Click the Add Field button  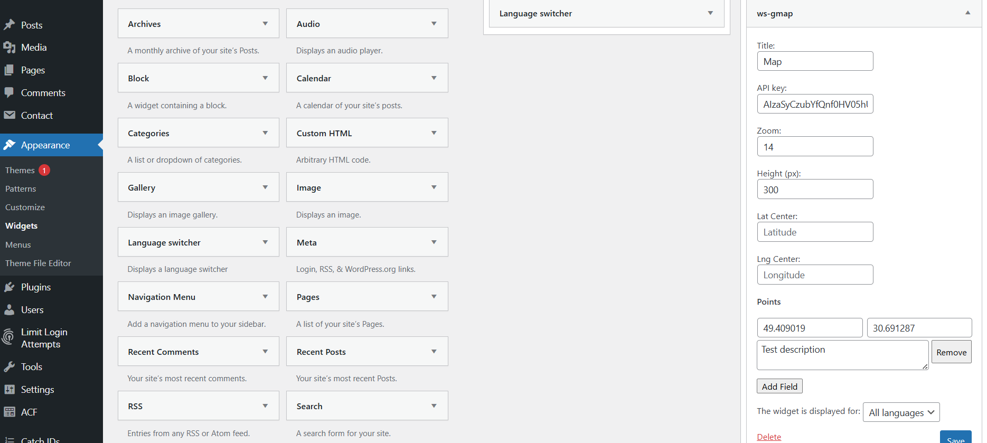779,387
